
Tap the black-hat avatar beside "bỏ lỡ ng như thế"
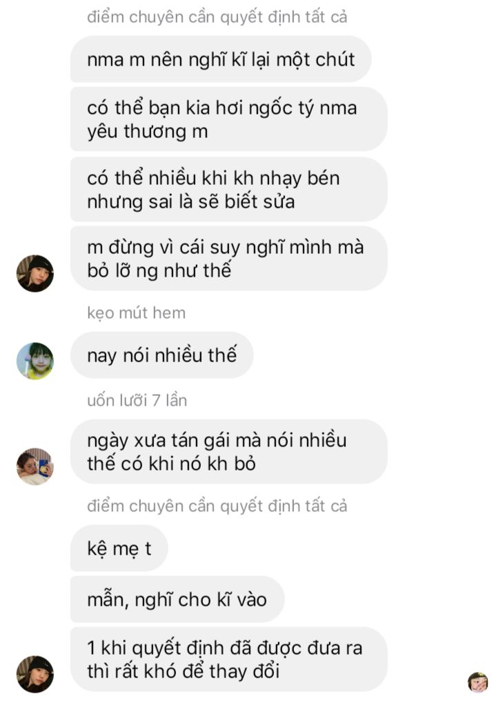[35, 273]
